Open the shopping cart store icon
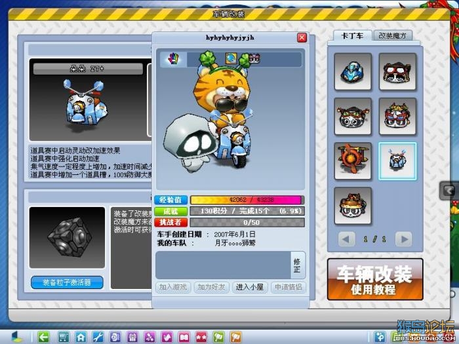Screen dimensions: 459x344 [x=64, y=337]
